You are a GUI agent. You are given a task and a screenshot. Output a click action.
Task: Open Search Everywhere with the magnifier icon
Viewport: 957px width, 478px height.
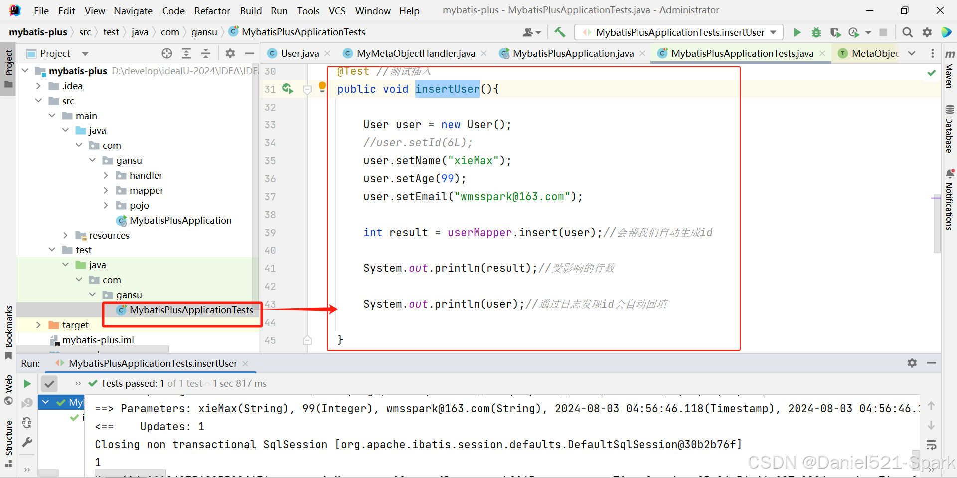pyautogui.click(x=908, y=32)
